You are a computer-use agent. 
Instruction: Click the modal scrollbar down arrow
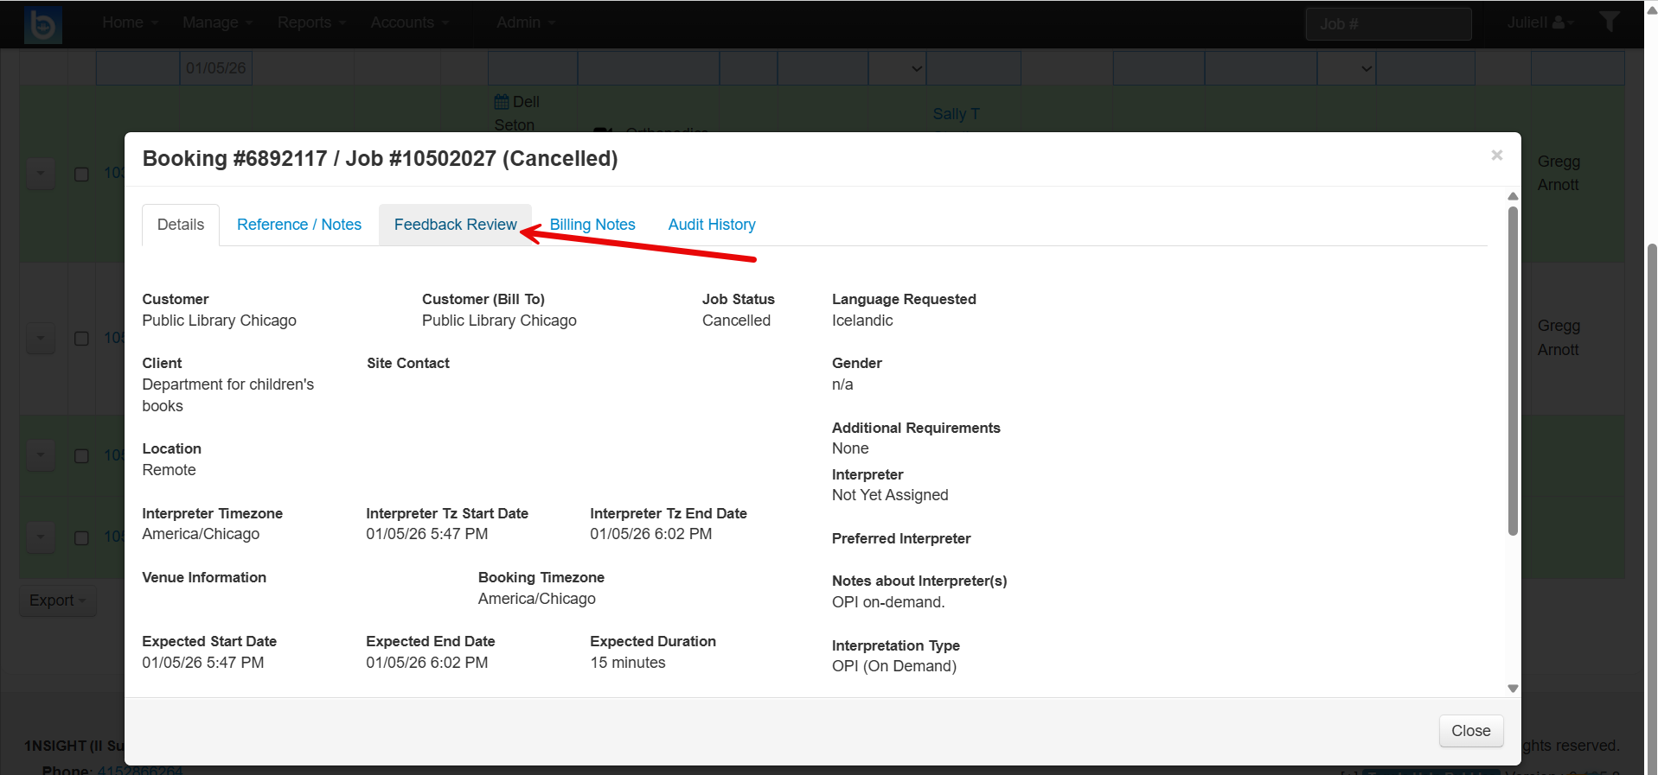click(1513, 689)
